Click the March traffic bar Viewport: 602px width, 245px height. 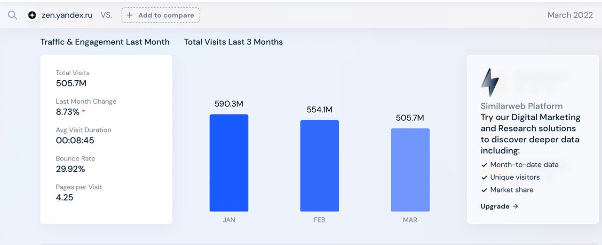(x=410, y=170)
